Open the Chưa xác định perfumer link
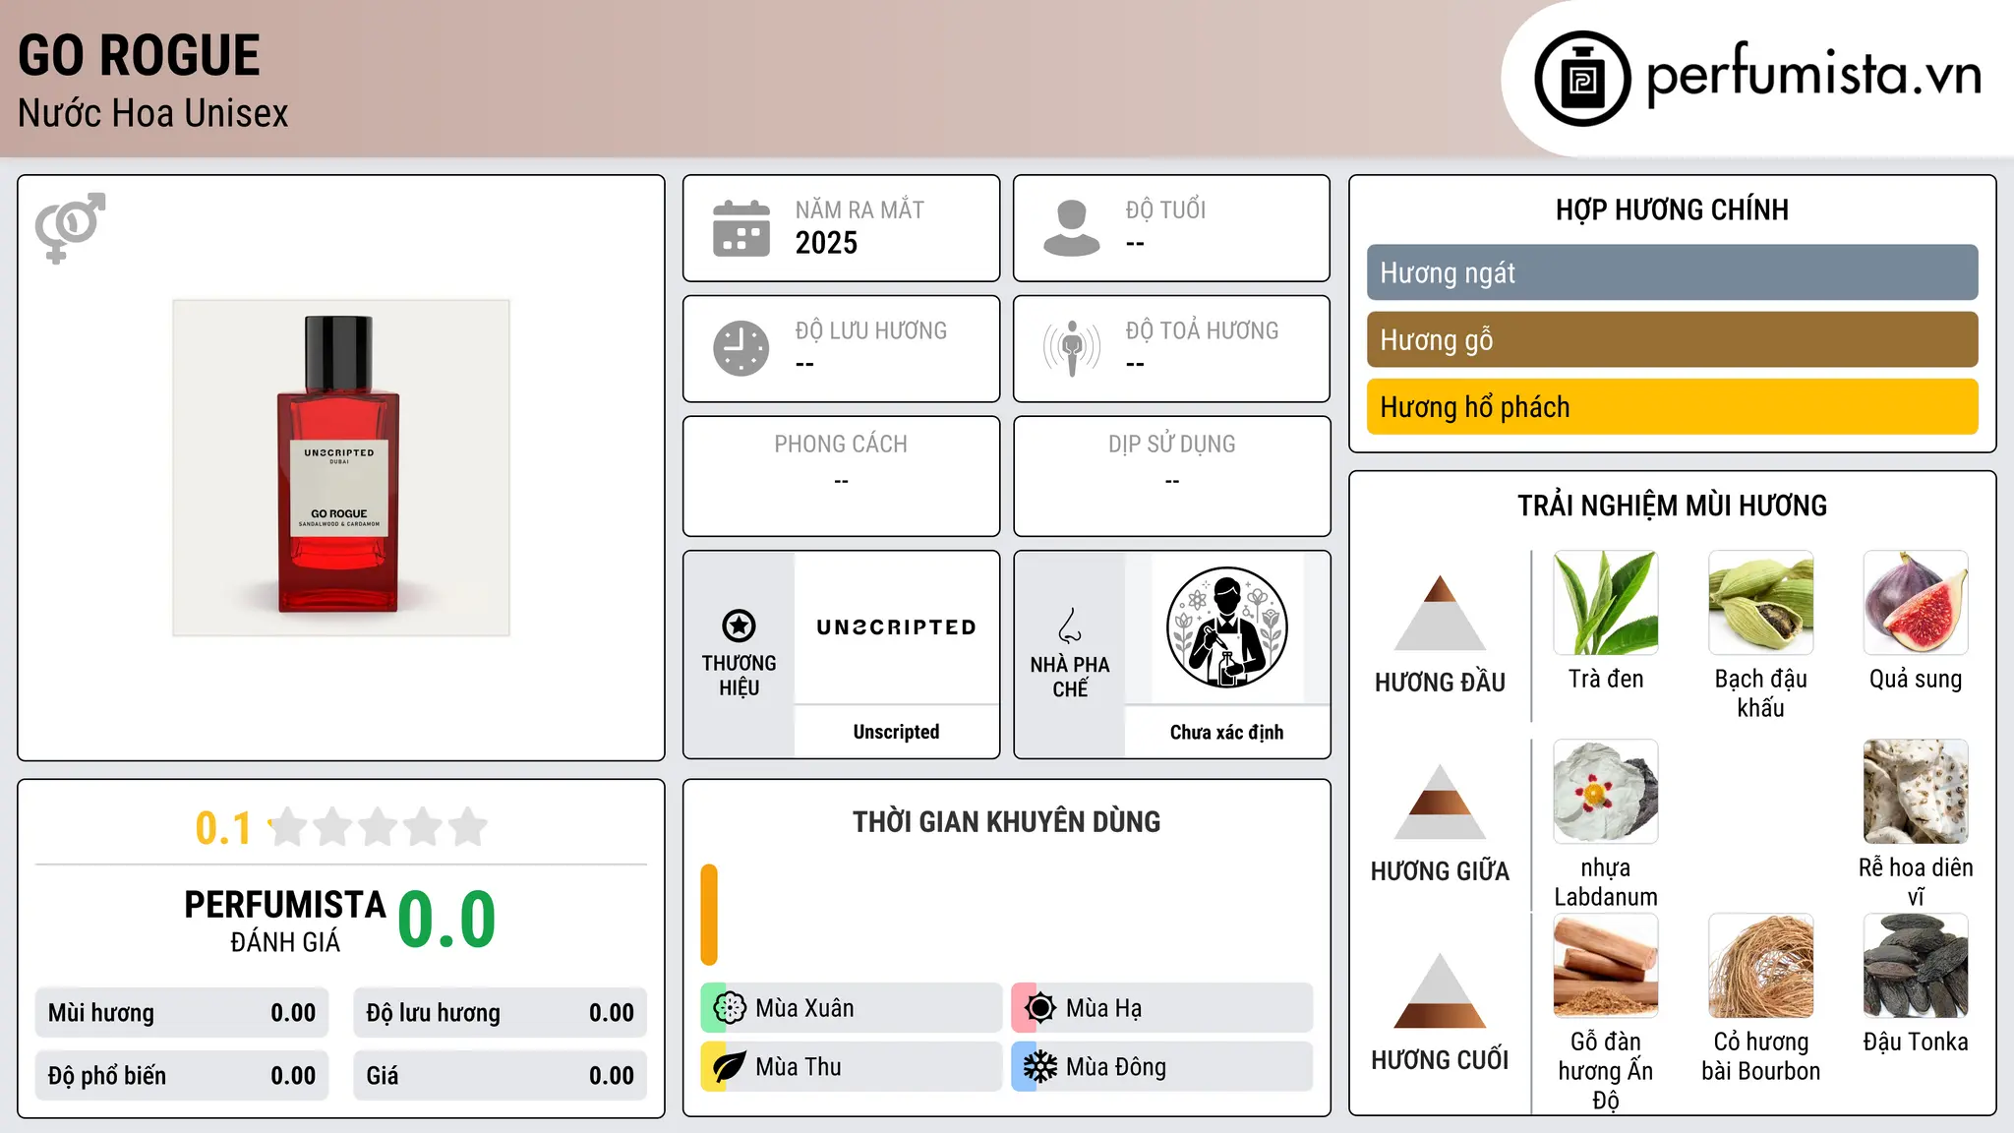The height and width of the screenshot is (1133, 2014). pos(1226,732)
